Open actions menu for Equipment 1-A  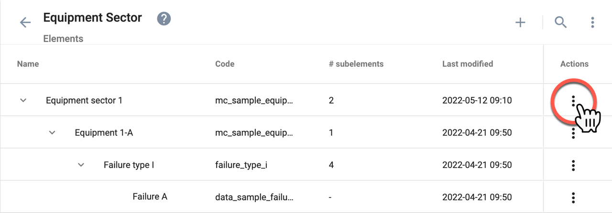pos(573,133)
